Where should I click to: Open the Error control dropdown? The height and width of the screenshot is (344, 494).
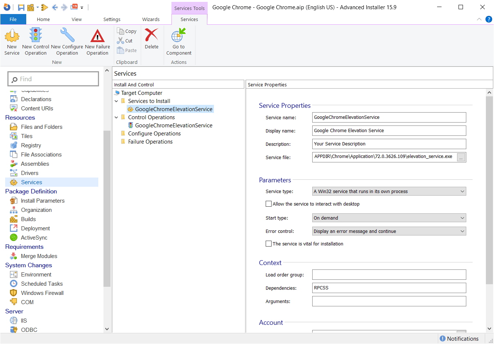[389, 231]
